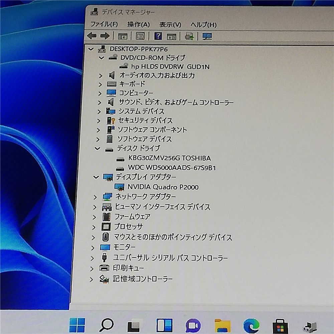
Task: Click the Forward arrow in the toolbar
Action: (x=105, y=36)
